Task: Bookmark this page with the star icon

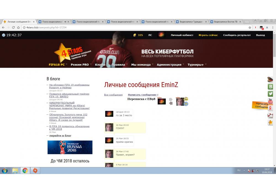Action: pos(250,28)
